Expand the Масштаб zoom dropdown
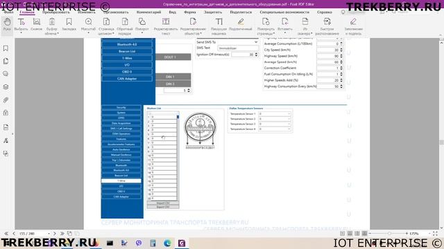The width and height of the screenshot is (444, 249). (88, 33)
